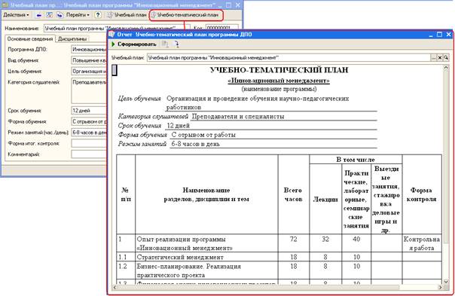The height and width of the screenshot is (296, 455).
Task: Click the Учебный план toolbar button
Action: point(127,15)
